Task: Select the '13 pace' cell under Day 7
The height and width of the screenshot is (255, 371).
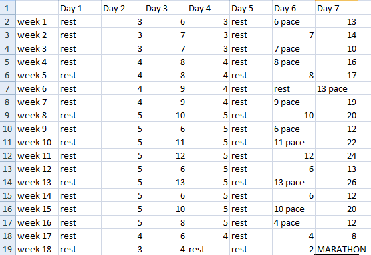Action: coord(336,88)
